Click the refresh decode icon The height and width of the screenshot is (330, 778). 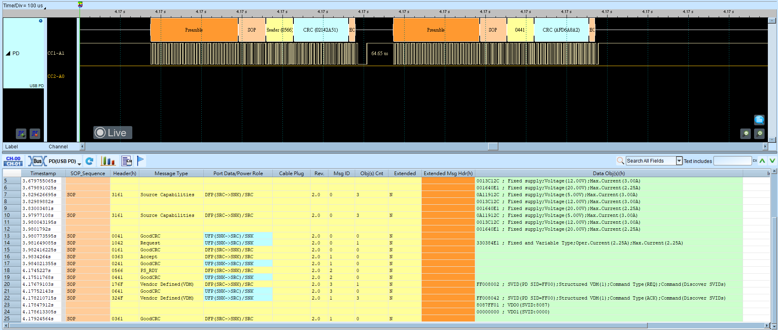point(90,161)
